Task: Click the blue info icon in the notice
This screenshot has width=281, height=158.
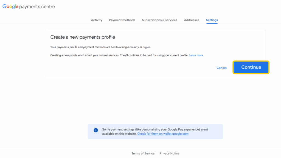Action: point(96,130)
